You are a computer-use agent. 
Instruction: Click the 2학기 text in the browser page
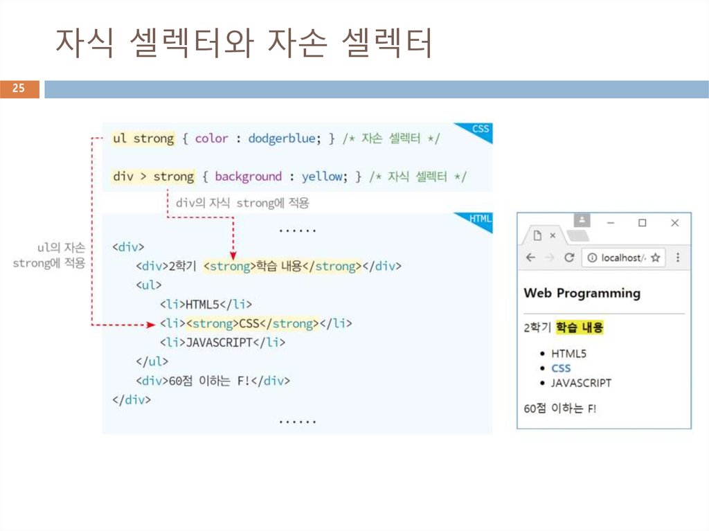click(x=537, y=327)
